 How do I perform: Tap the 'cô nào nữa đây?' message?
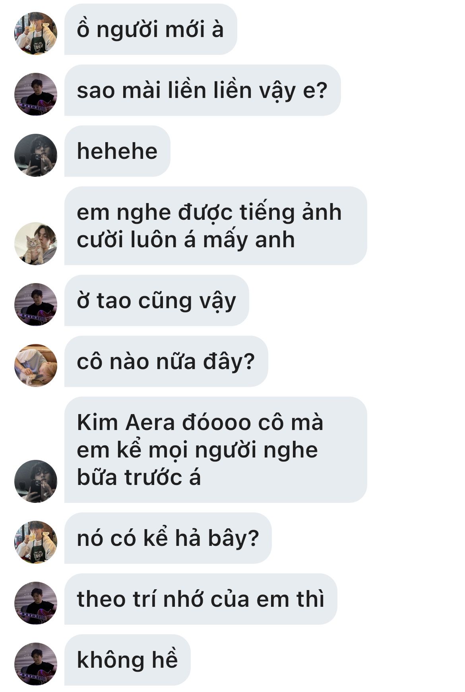pyautogui.click(x=166, y=362)
